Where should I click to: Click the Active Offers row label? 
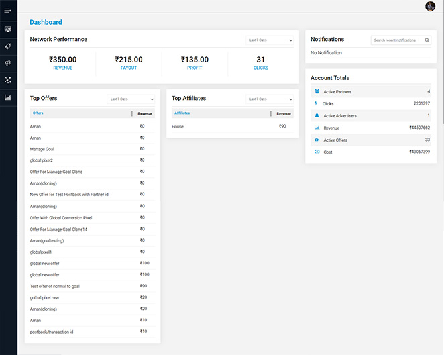click(x=335, y=140)
